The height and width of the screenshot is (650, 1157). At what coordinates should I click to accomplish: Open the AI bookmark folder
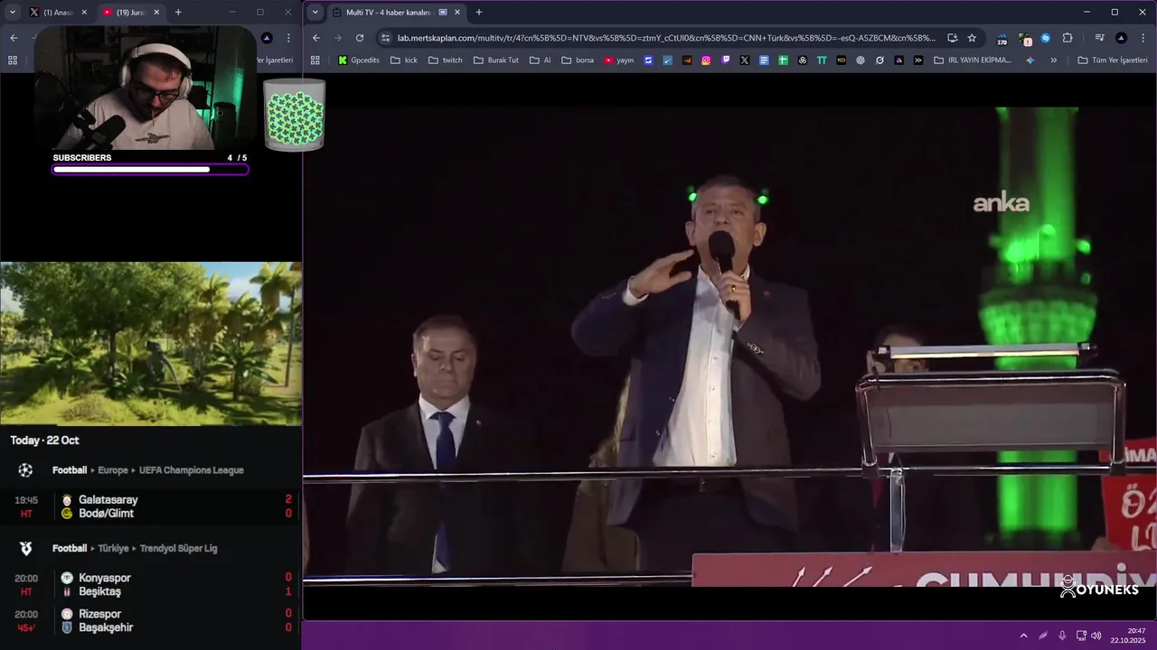click(540, 60)
